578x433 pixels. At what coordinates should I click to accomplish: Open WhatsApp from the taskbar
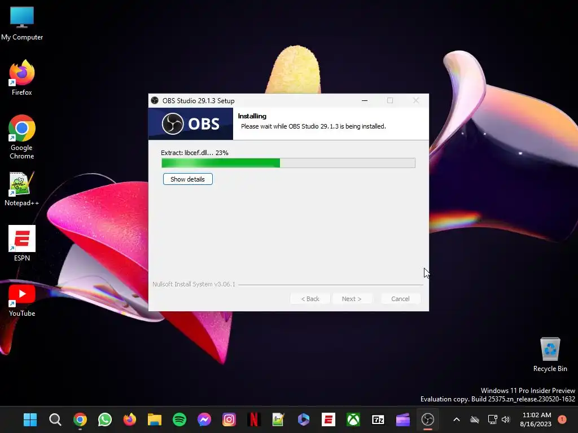click(105, 419)
